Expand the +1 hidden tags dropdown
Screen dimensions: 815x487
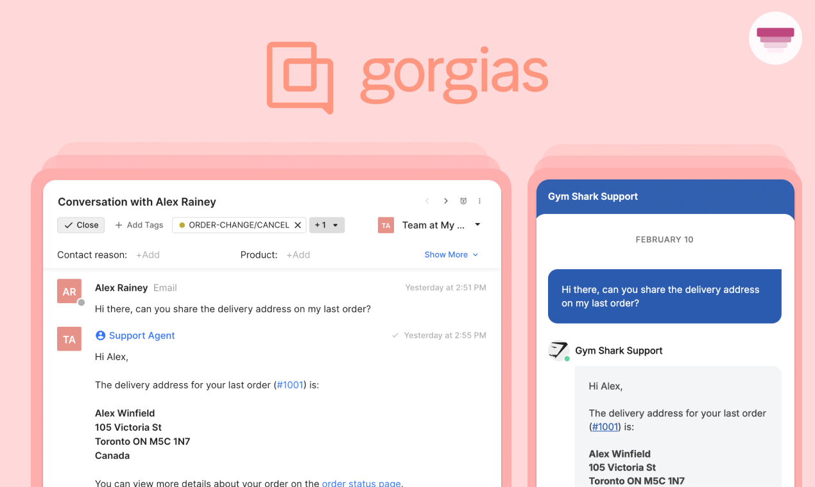tap(327, 225)
